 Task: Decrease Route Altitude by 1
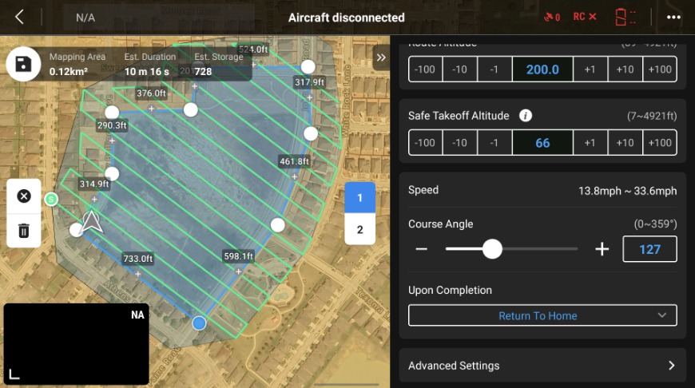click(494, 69)
